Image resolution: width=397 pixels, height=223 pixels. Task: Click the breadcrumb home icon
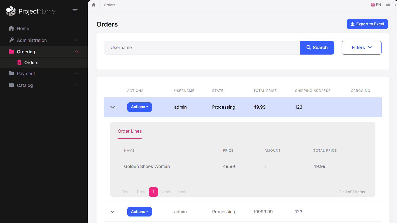point(94,5)
